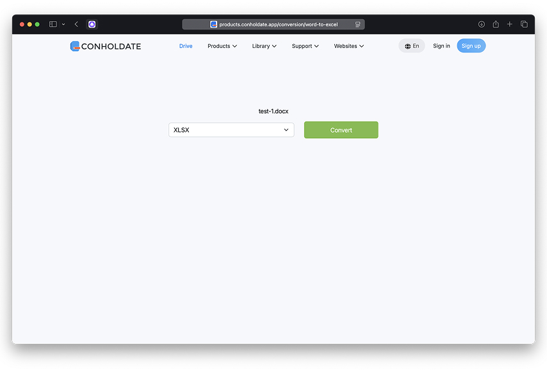The width and height of the screenshot is (547, 372).
Task: Click the Share icon in Safari
Action: pos(496,24)
